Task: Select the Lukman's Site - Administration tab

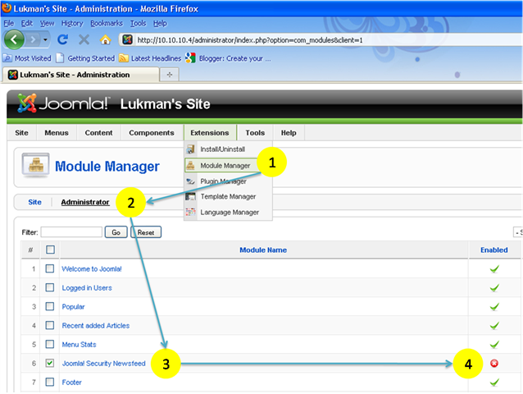Action: (x=80, y=75)
